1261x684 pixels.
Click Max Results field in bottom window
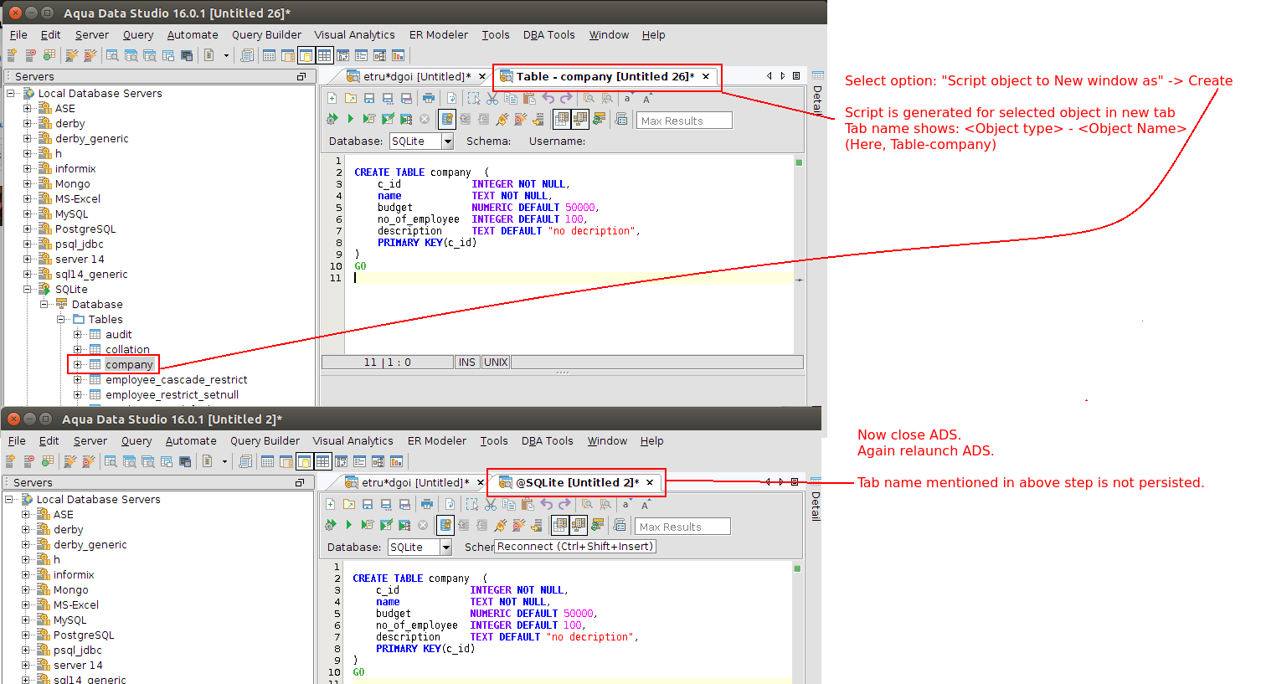[683, 527]
